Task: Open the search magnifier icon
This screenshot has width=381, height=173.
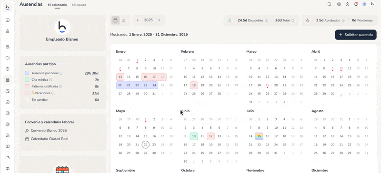Action: (330, 4)
